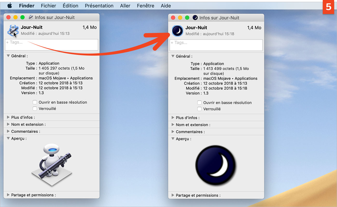
Task: Click "12 octobre 2018 à 15:18" in right window
Action: 225,88
